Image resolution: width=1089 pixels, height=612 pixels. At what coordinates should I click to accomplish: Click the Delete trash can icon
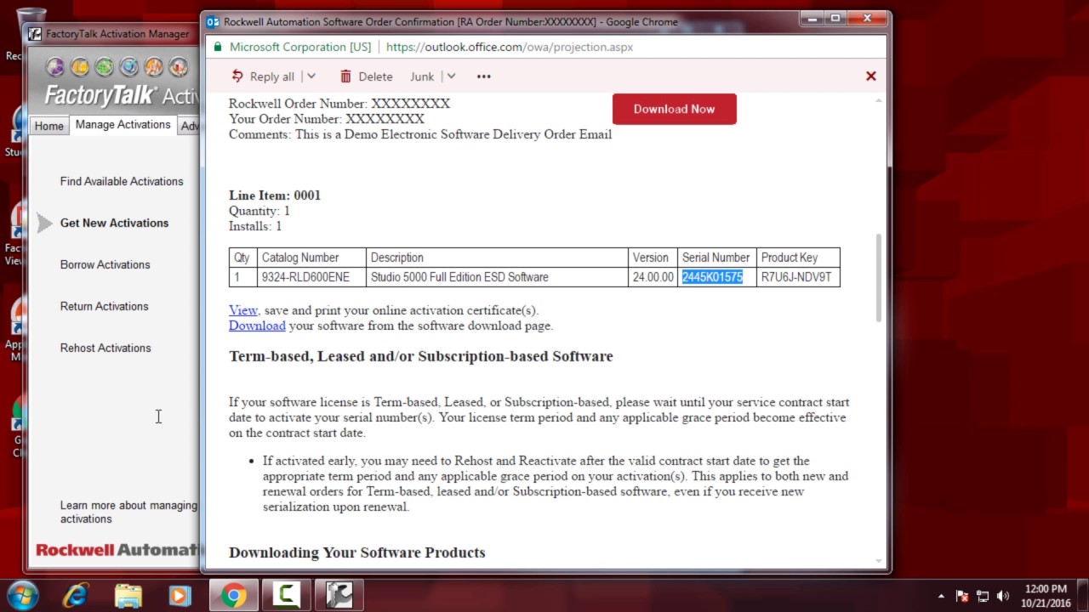(x=345, y=76)
